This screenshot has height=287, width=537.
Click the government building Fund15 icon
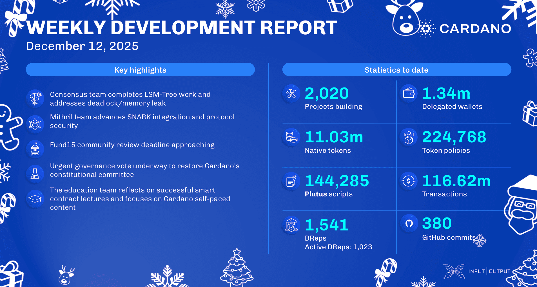click(35, 149)
